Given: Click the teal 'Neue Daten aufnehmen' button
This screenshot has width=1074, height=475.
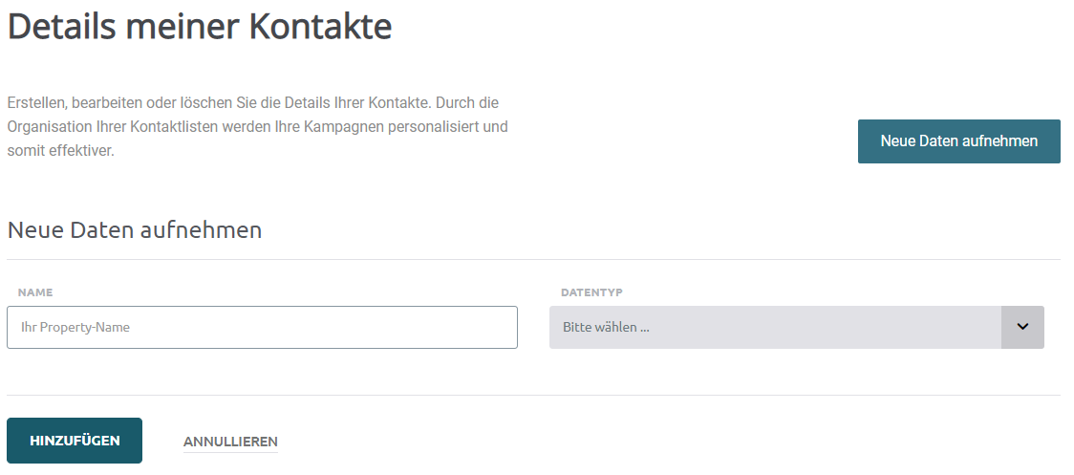Looking at the screenshot, I should [959, 141].
